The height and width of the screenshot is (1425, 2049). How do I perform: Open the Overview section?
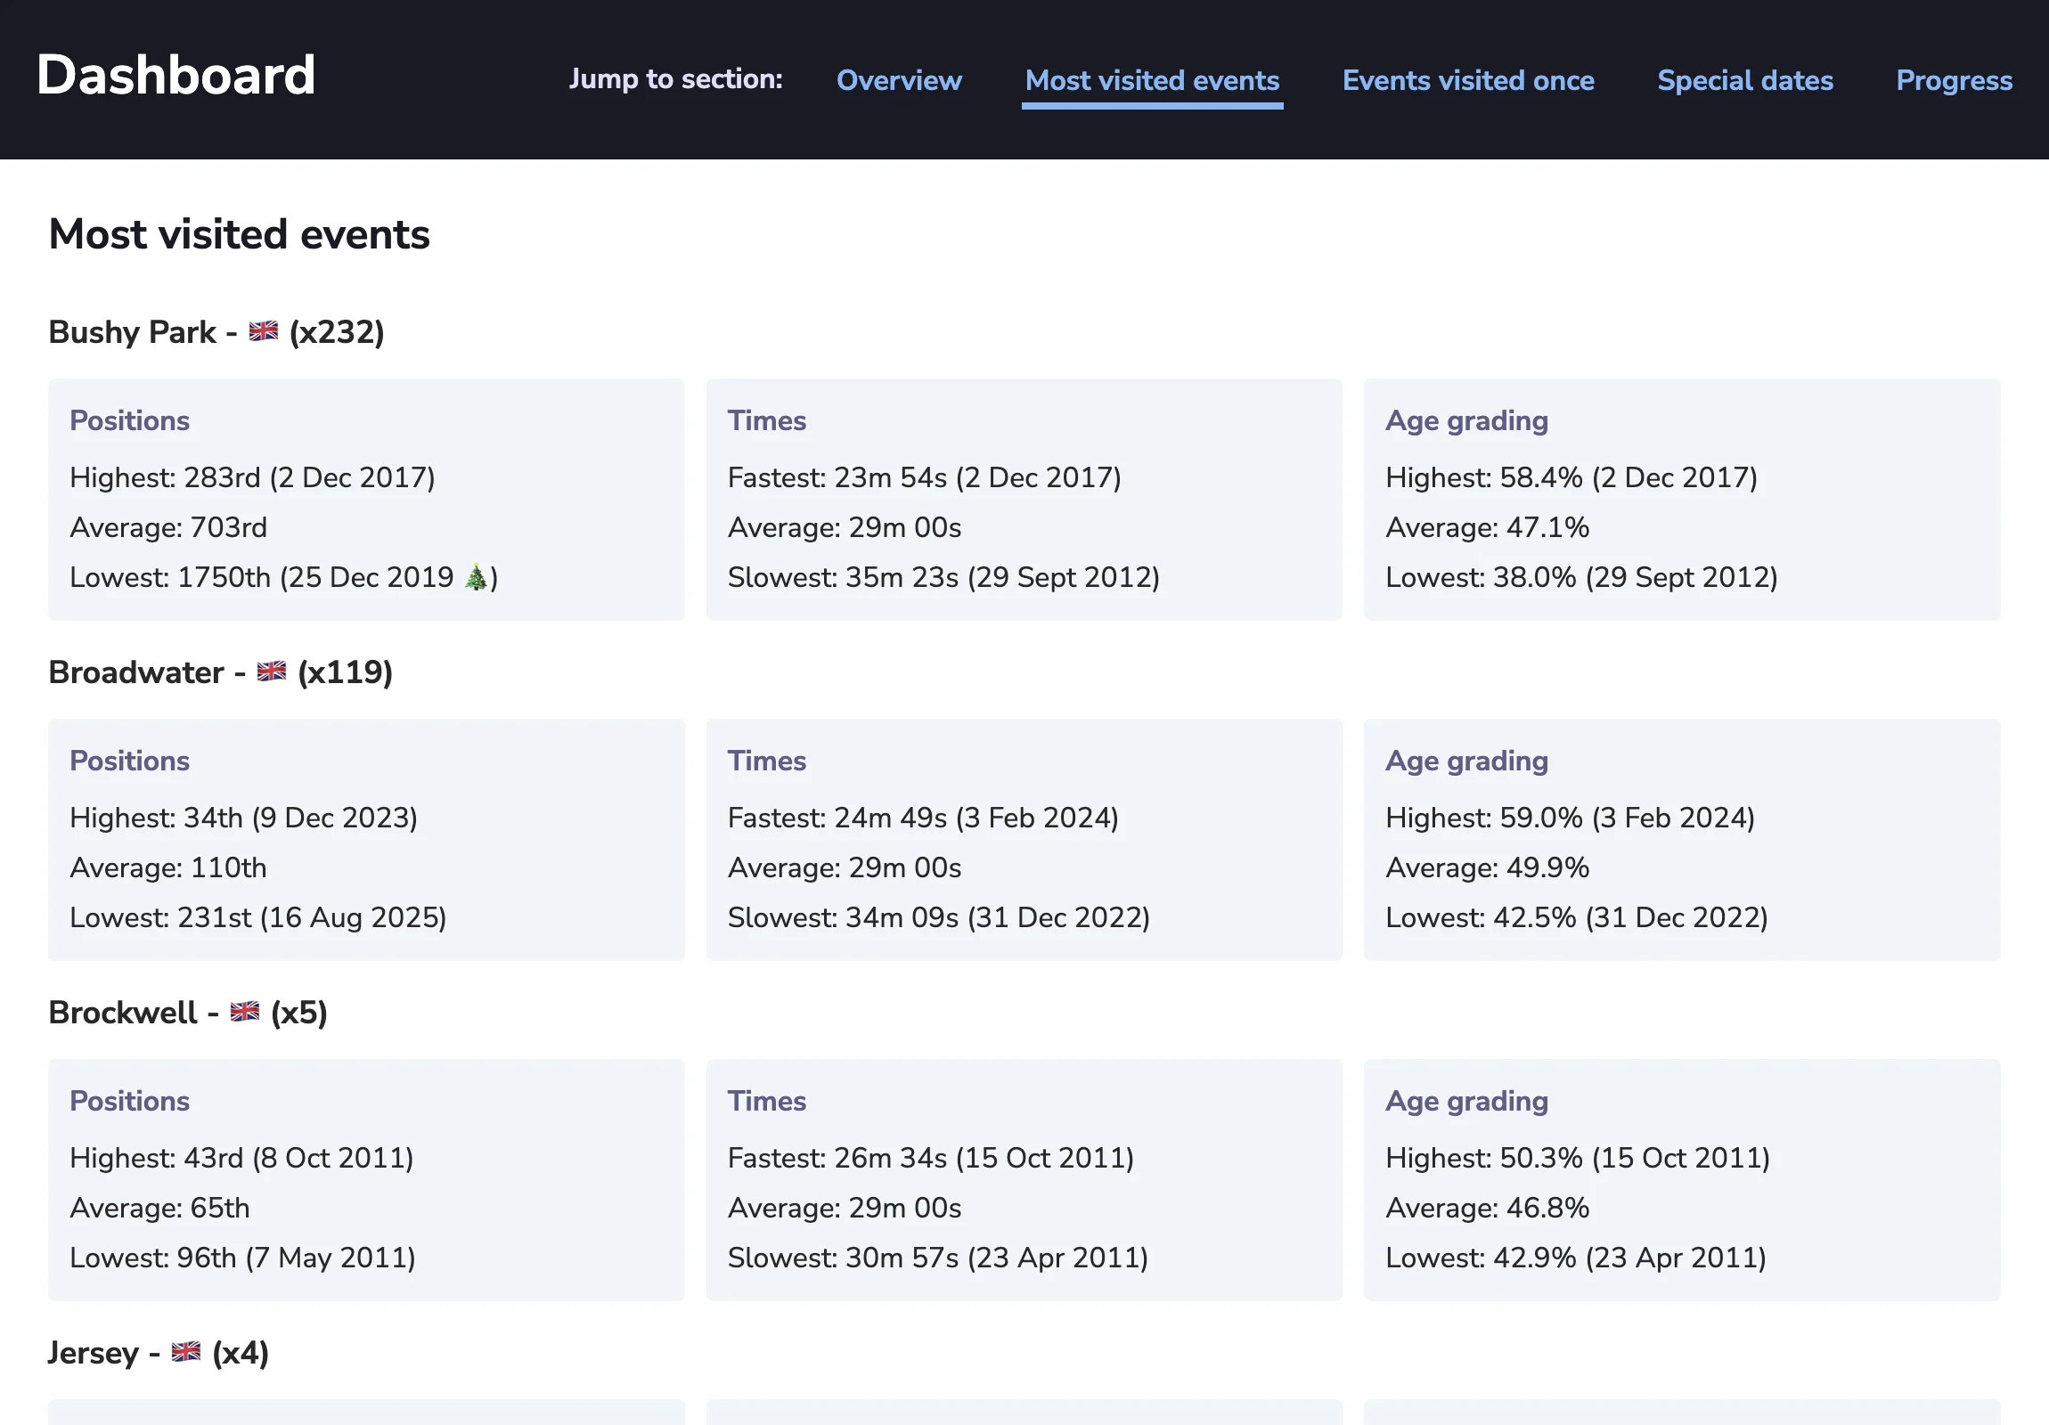click(x=899, y=80)
